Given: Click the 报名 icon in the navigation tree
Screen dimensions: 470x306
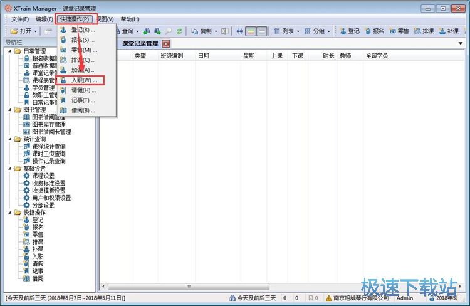Looking at the screenshot, I should tap(27, 227).
